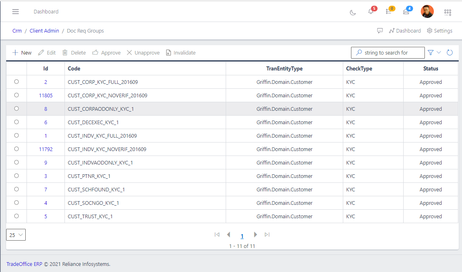Choose the radio button for CUST_PTNR_KYC_1

coord(16,176)
